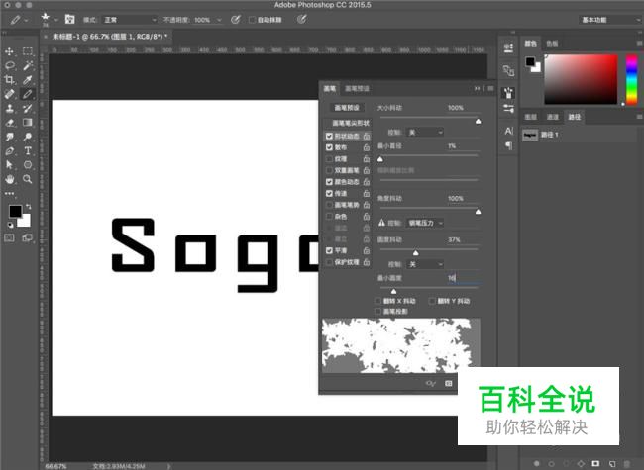The image size is (644, 470).
Task: Click the pressure-for-size icon after Auto Erase
Action: tap(301, 19)
